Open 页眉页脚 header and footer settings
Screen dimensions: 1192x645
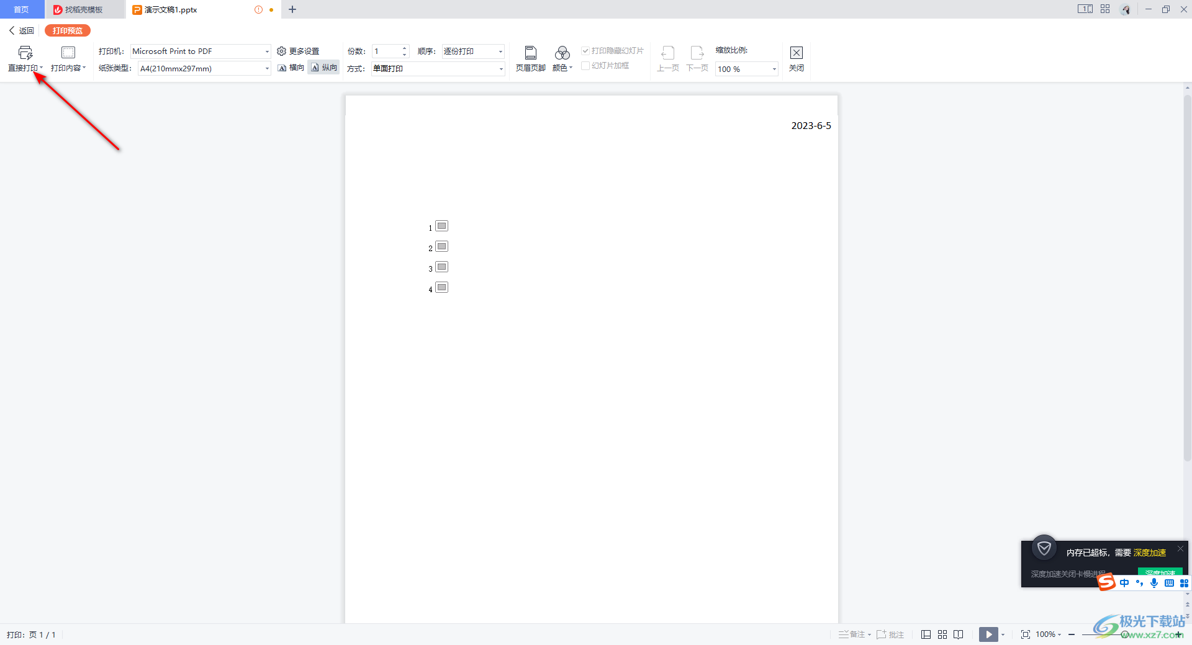531,60
